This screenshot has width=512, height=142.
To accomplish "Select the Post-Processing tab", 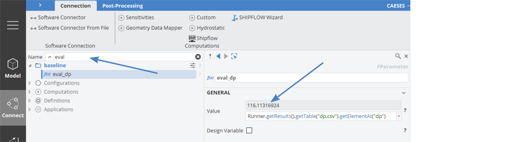I will click(x=122, y=6).
